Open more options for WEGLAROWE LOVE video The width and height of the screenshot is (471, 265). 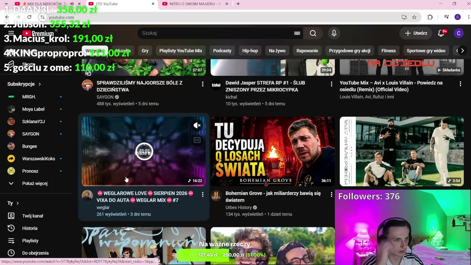click(202, 195)
